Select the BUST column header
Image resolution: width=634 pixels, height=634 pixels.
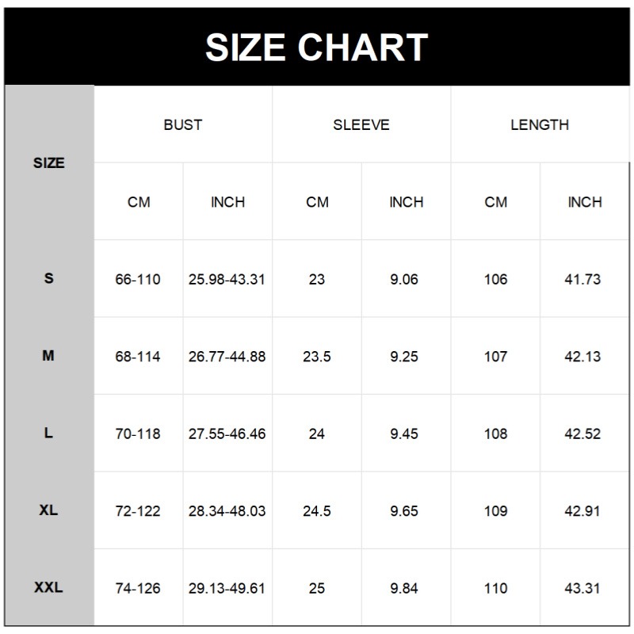click(x=183, y=125)
